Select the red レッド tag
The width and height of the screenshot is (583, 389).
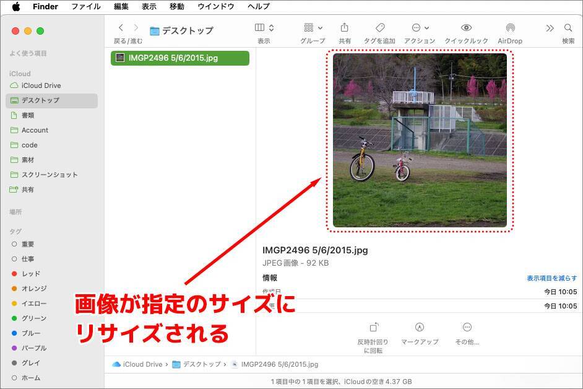click(x=30, y=274)
